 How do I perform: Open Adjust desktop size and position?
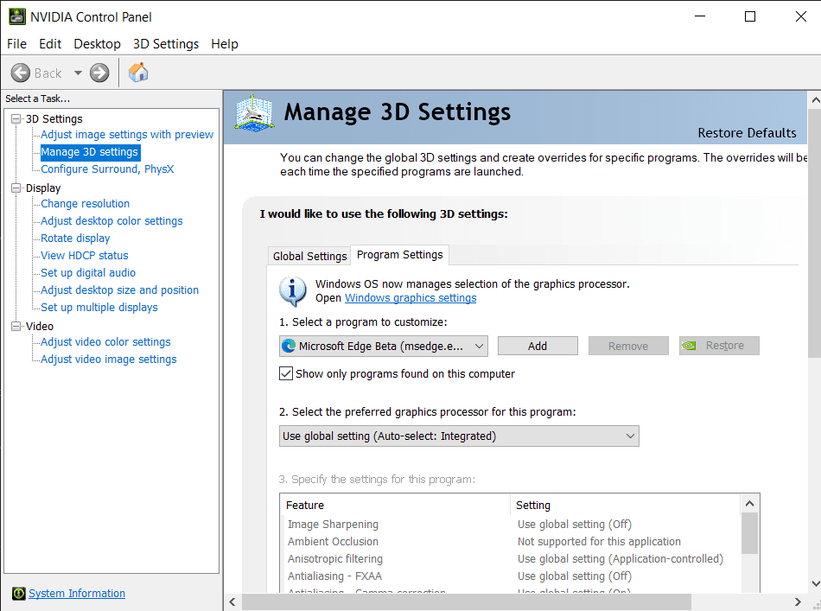tap(120, 290)
